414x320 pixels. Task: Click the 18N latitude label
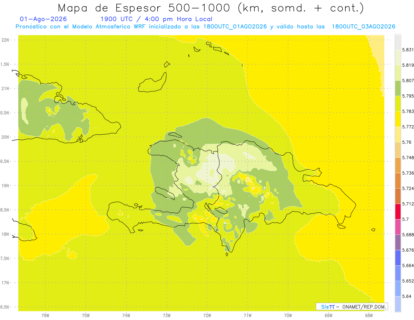pyautogui.click(x=5, y=234)
